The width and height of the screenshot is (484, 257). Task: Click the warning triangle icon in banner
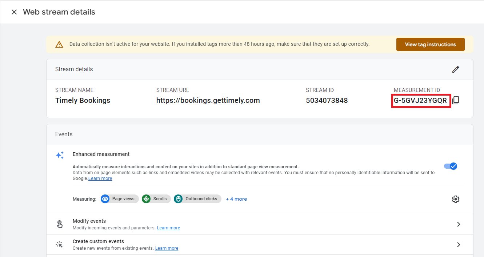click(59, 44)
